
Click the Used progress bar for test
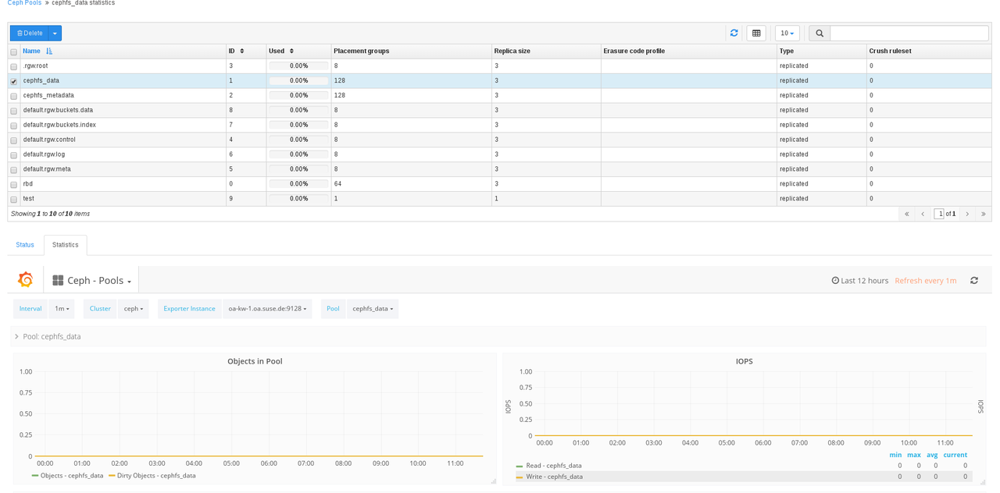point(298,199)
